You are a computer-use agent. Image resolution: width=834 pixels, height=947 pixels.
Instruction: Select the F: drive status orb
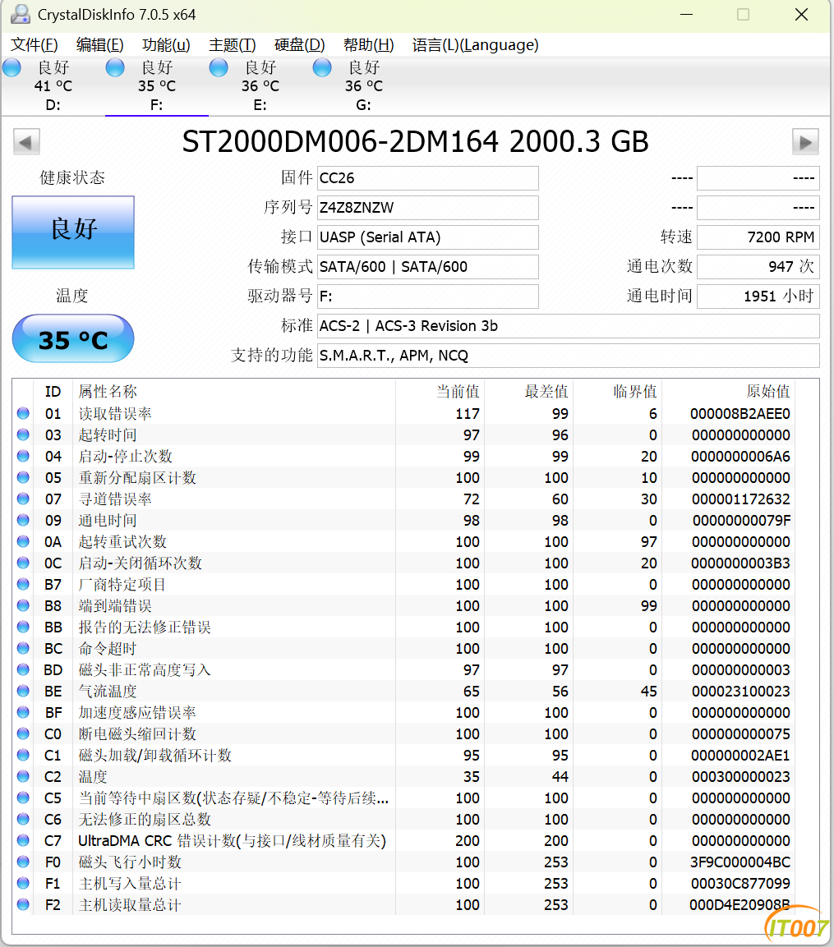(x=115, y=67)
